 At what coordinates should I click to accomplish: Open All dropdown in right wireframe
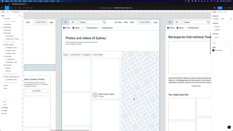coord(179,22)
